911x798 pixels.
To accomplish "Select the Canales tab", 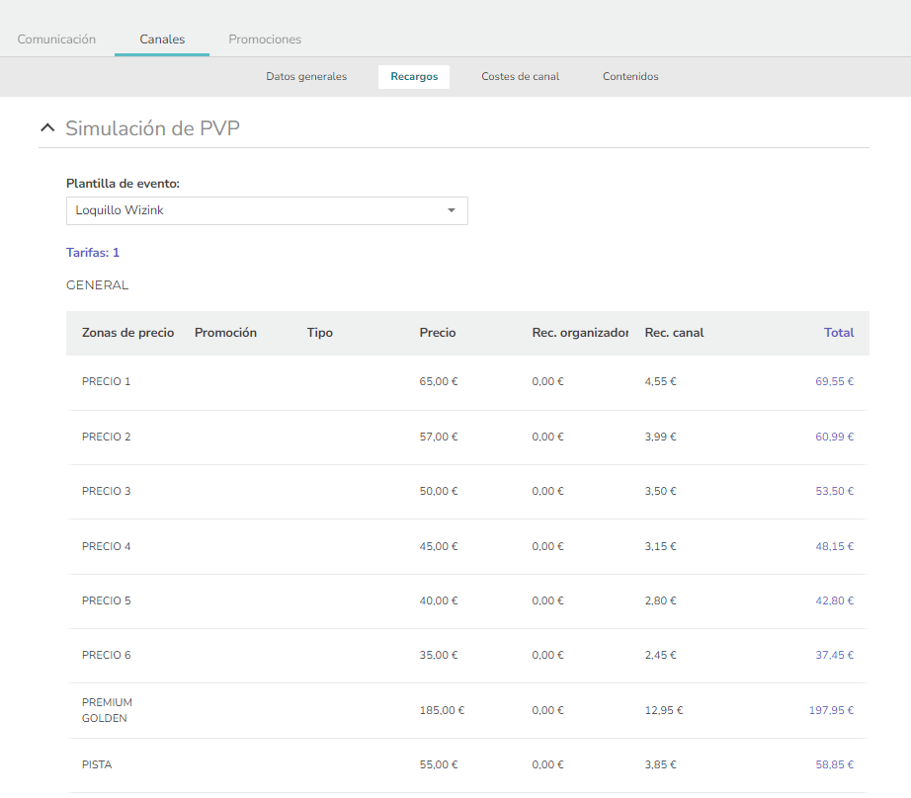I will pos(162,39).
